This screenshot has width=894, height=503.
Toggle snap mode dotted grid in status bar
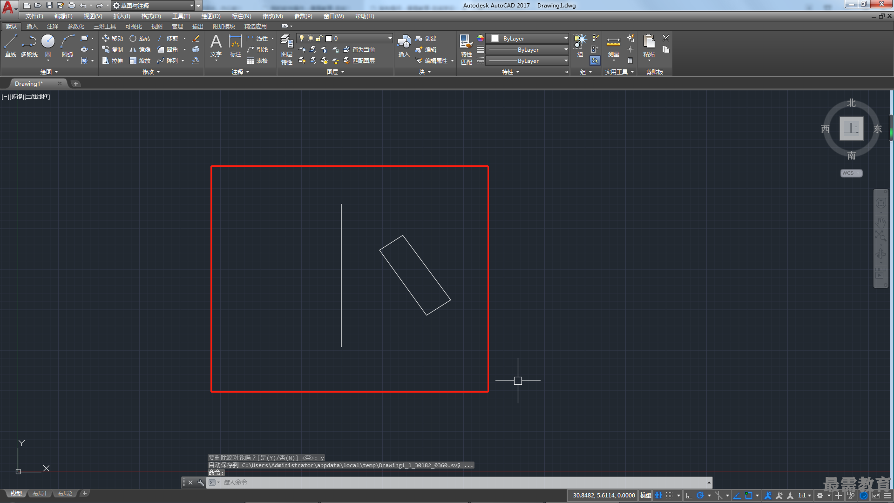(x=670, y=496)
